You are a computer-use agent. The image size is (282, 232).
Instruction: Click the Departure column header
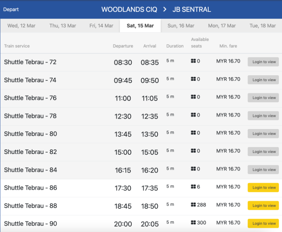(x=123, y=46)
